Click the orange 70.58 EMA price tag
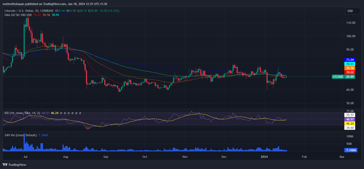Image resolution: width=364 pixels, height=169 pixels. [x=350, y=68]
